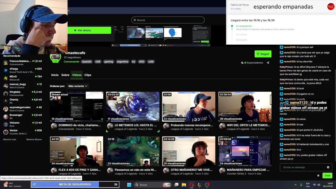The image size is (336, 189).
Task: Open the Clips tab
Action: (88, 75)
